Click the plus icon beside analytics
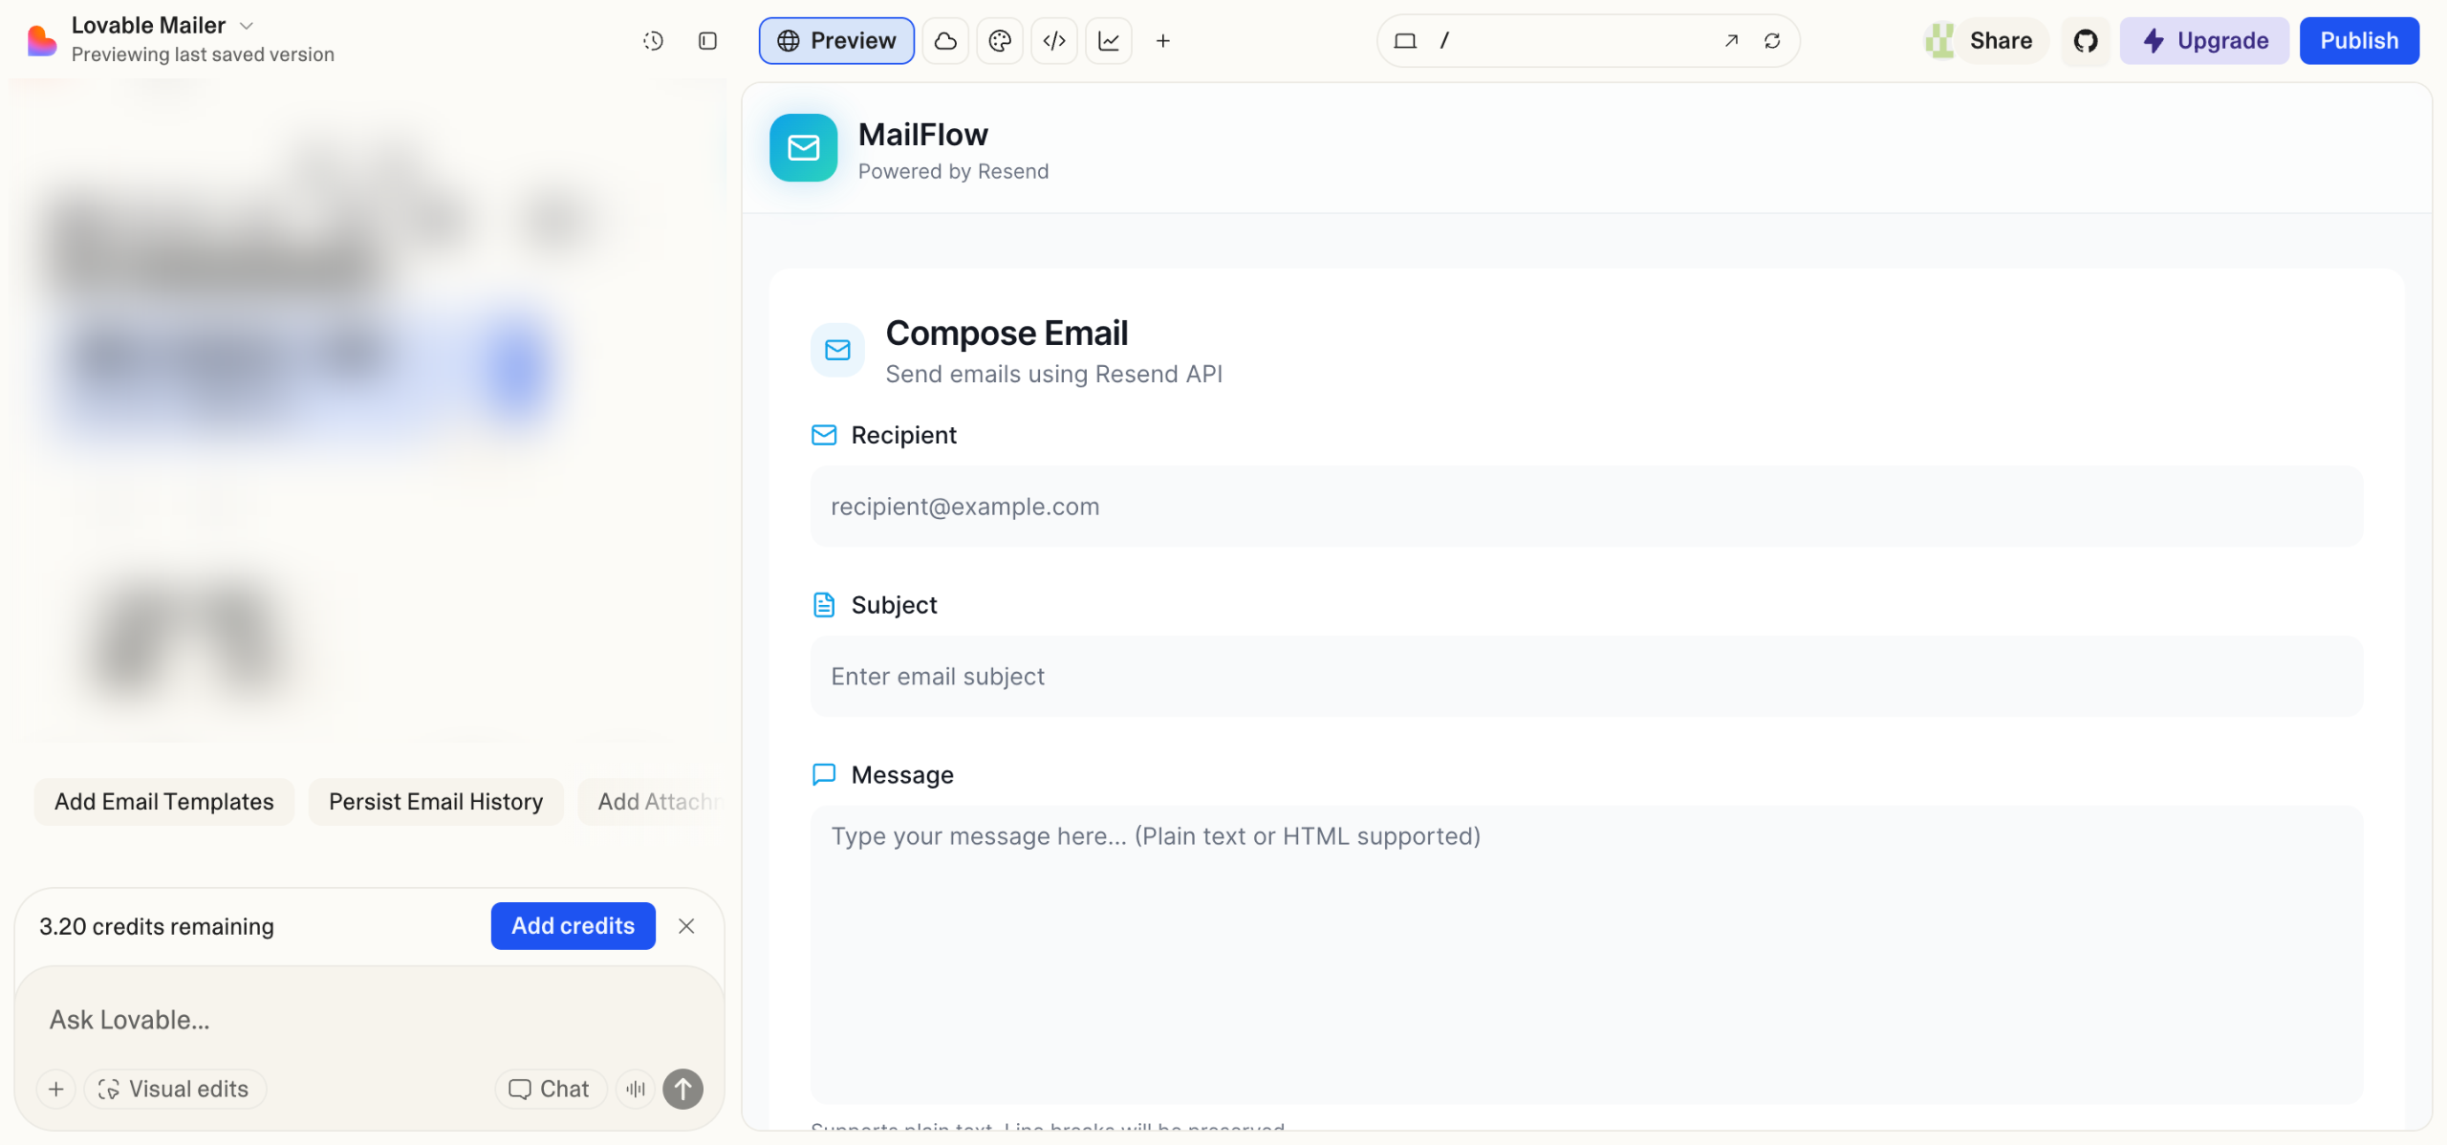2447x1145 pixels. [x=1163, y=41]
